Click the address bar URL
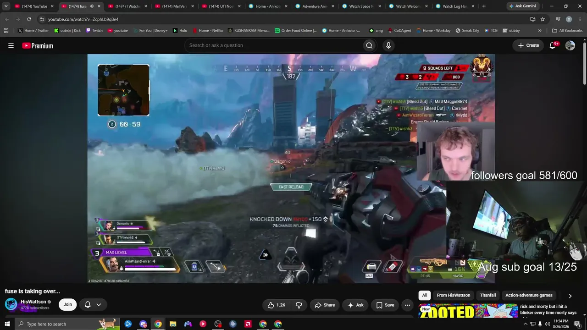 (83, 19)
